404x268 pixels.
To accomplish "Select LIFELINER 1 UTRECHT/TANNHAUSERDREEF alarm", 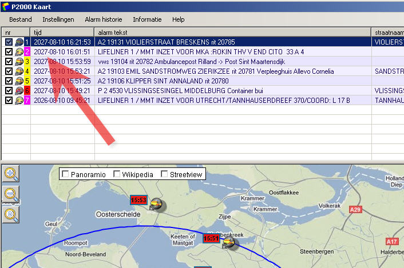I will click(x=224, y=101).
